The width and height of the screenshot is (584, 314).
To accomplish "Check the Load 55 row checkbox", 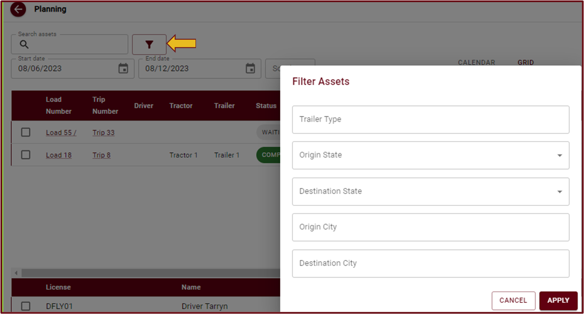I will point(26,132).
